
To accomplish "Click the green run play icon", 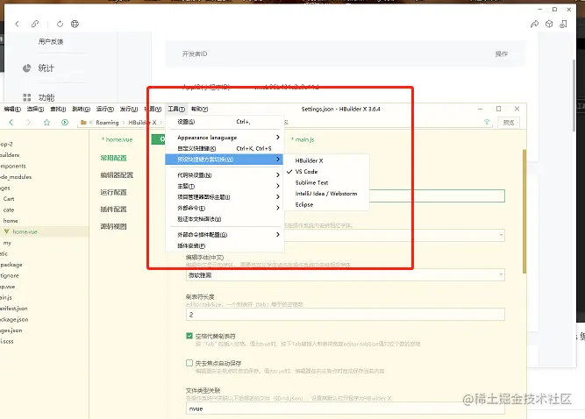I will coord(65,122).
